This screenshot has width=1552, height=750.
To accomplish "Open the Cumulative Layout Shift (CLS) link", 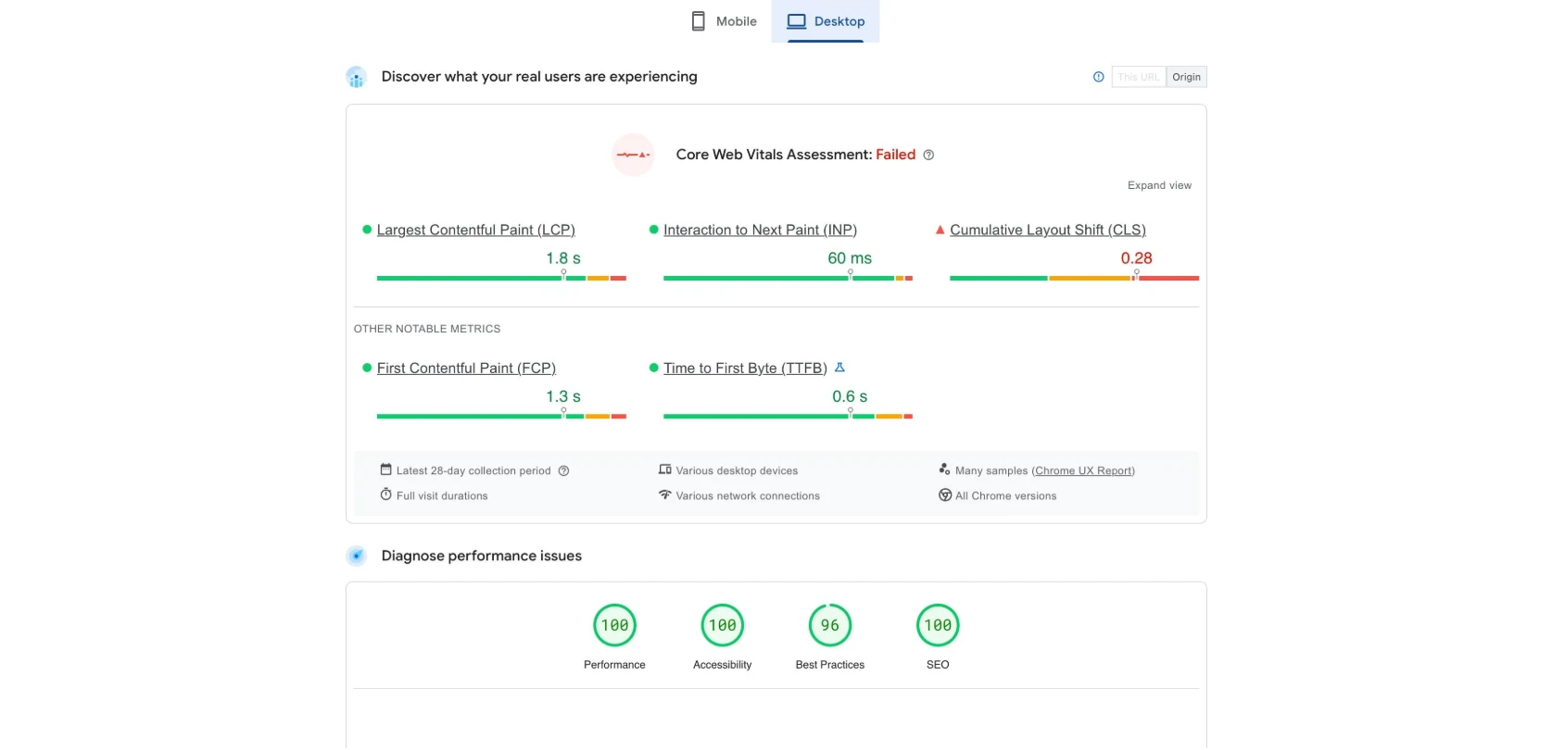I will (1047, 230).
